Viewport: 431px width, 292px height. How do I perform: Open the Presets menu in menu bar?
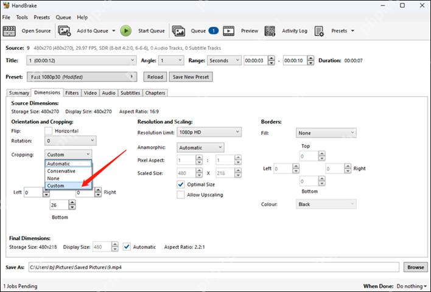[42, 17]
